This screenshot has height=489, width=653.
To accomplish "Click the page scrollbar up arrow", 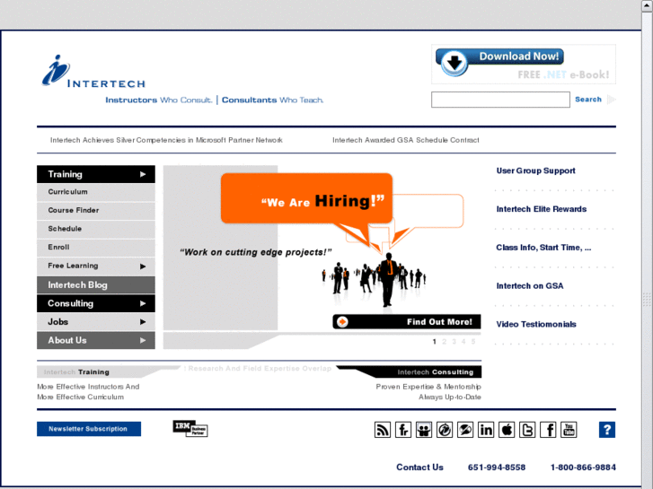I will pos(648,6).
